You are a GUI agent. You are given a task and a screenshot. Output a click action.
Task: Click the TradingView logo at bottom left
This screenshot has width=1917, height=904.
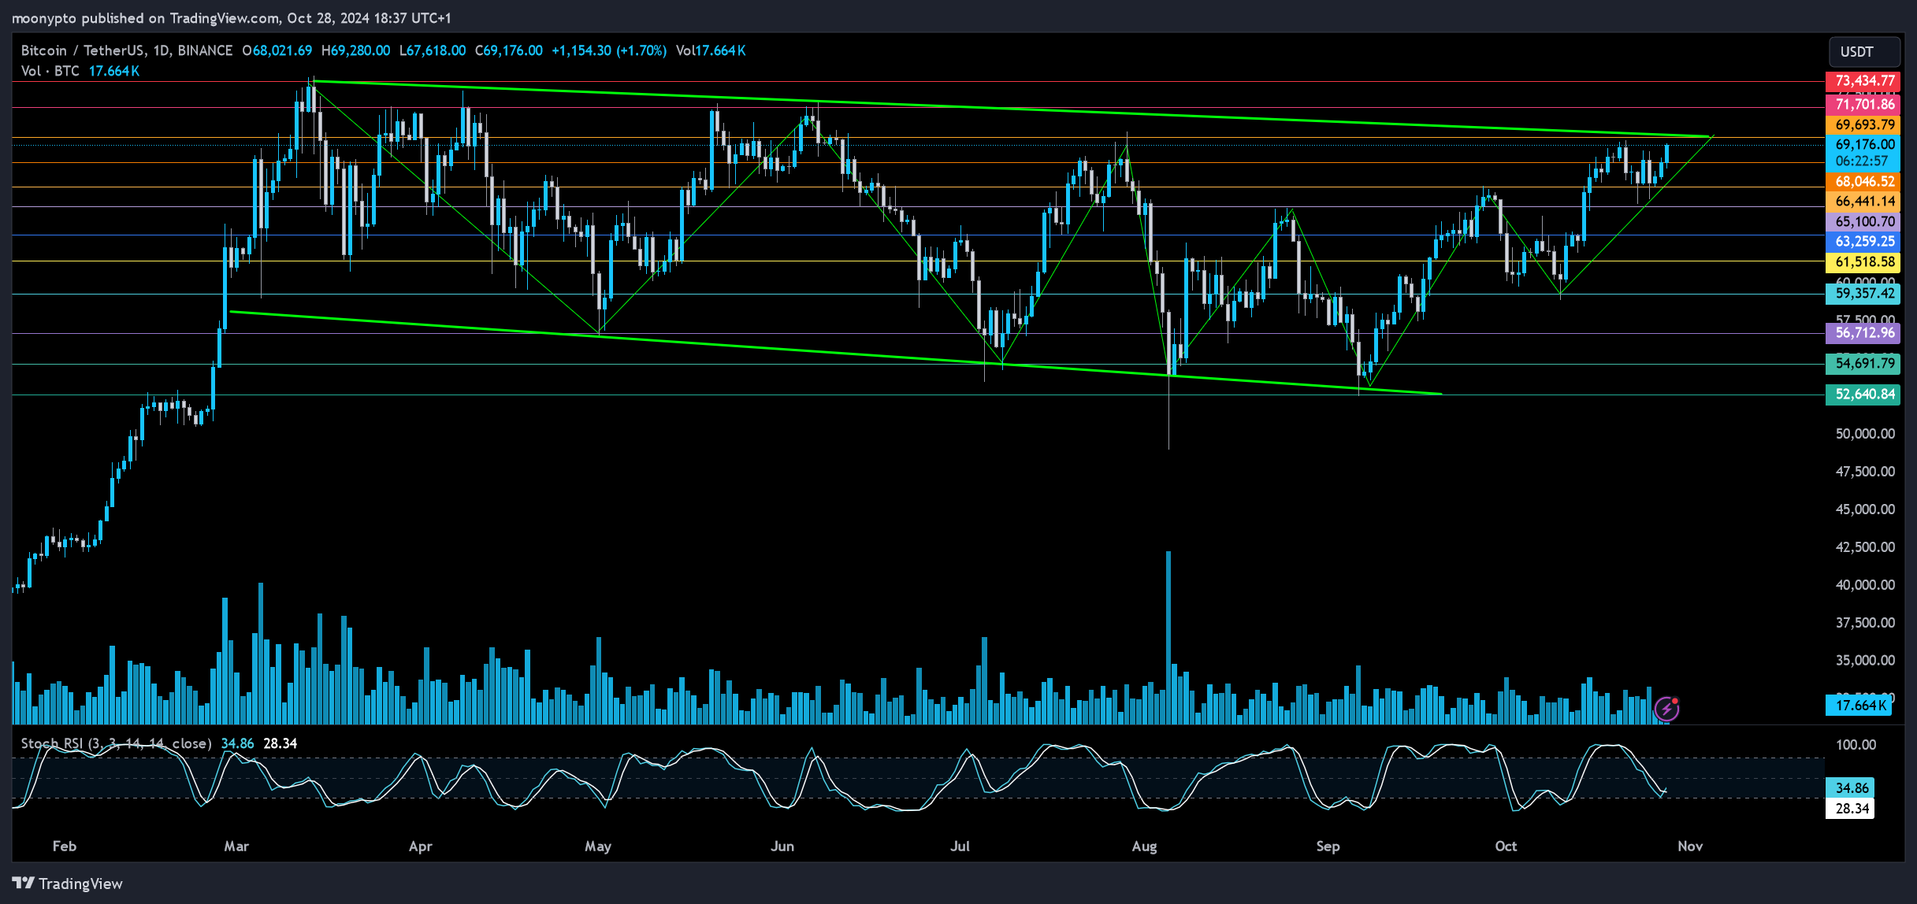68,884
